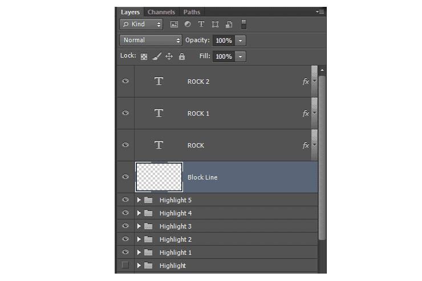
Task: Expand the Highlight 5 group
Action: click(139, 200)
